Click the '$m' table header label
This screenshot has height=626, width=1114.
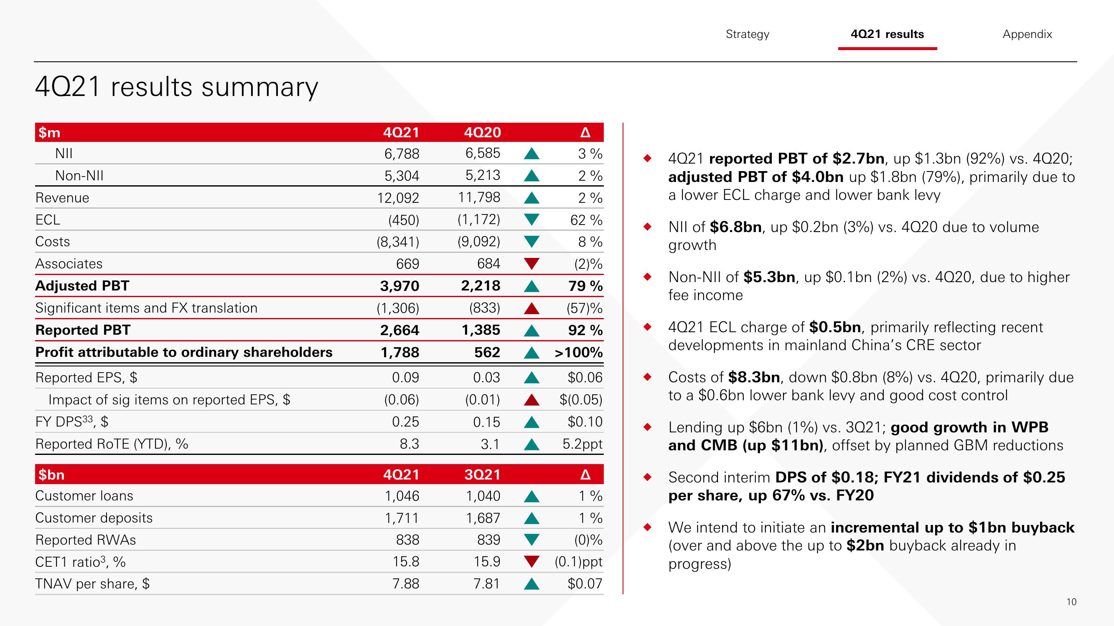[x=49, y=132]
